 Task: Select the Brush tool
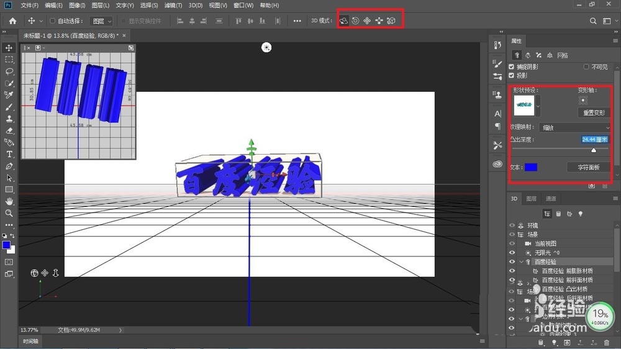click(9, 107)
